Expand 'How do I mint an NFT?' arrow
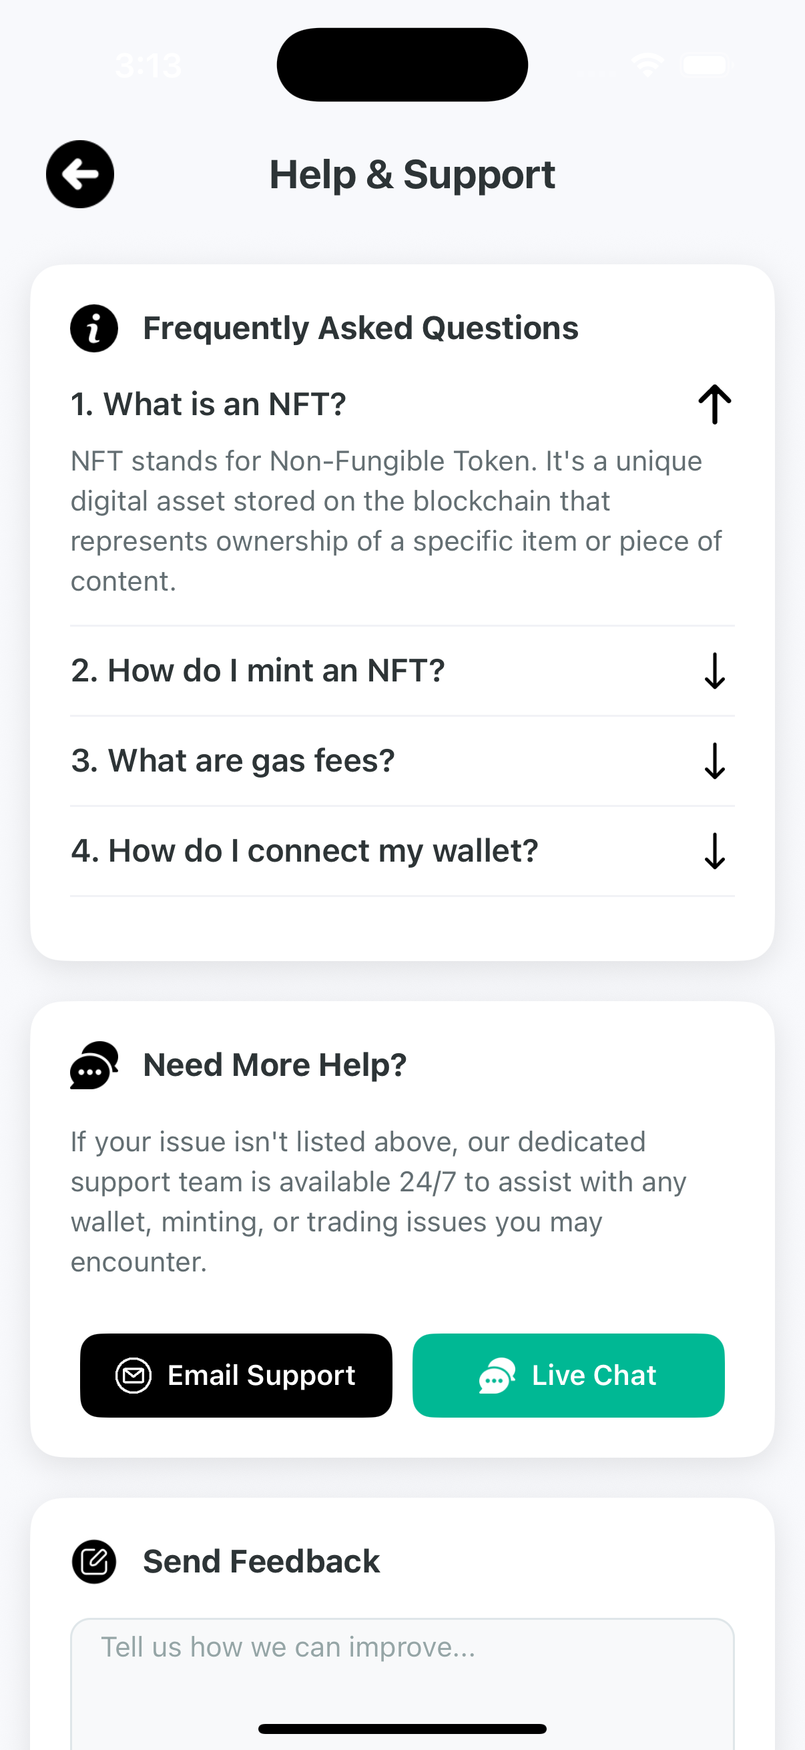The width and height of the screenshot is (805, 1750). point(715,671)
